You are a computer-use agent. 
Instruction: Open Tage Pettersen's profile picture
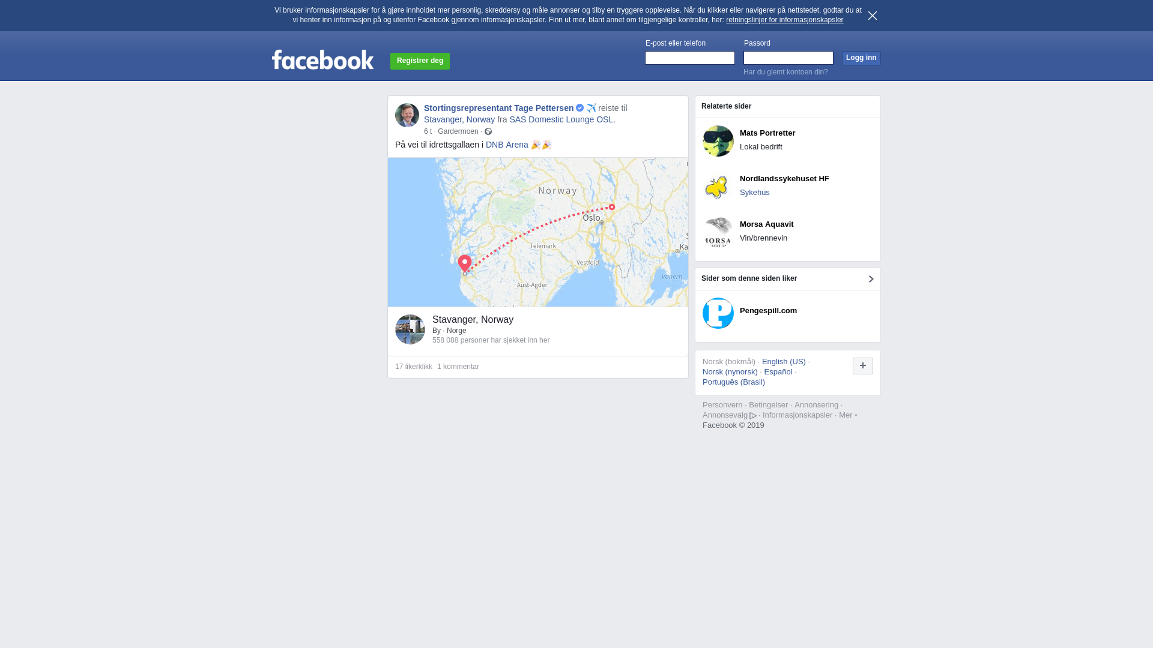[407, 115]
